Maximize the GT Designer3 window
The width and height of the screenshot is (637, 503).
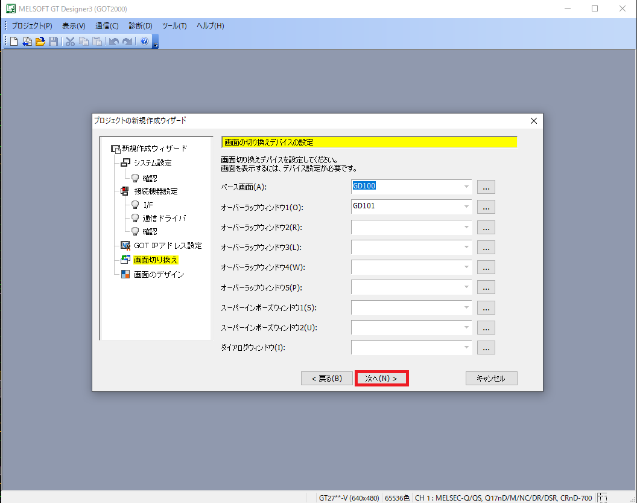point(595,8)
